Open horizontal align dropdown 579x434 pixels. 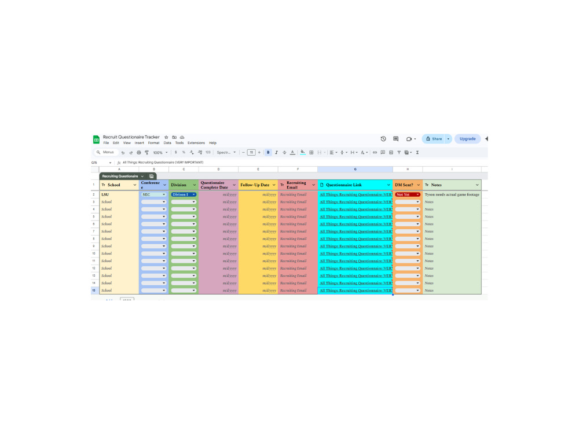pyautogui.click(x=333, y=152)
